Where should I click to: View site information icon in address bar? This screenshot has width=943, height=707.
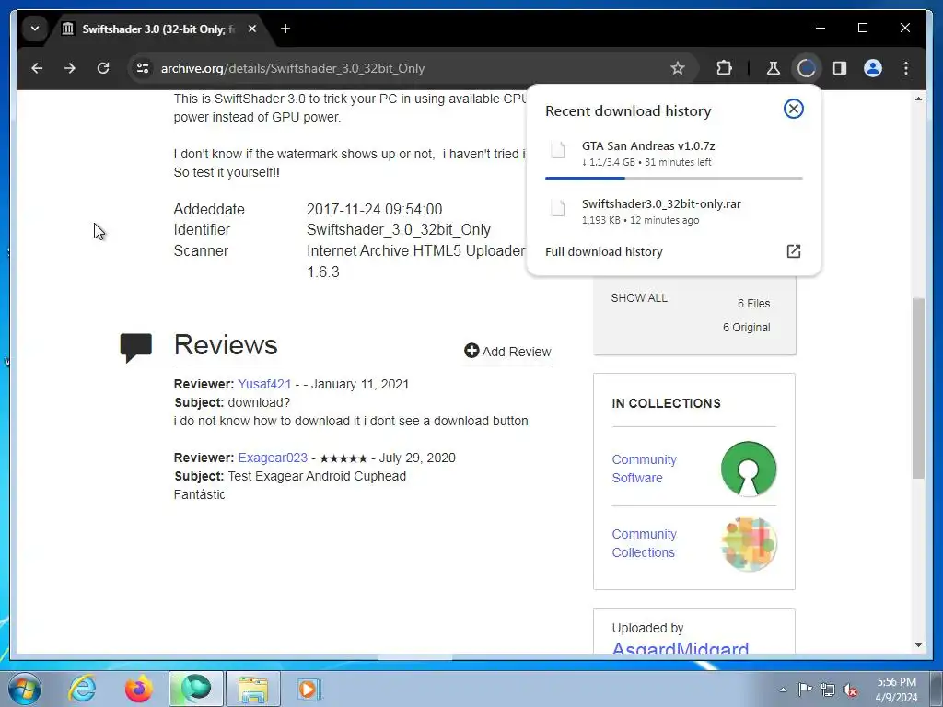tap(143, 68)
